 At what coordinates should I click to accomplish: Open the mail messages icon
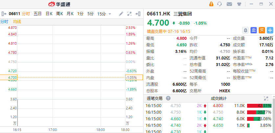[229, 4]
